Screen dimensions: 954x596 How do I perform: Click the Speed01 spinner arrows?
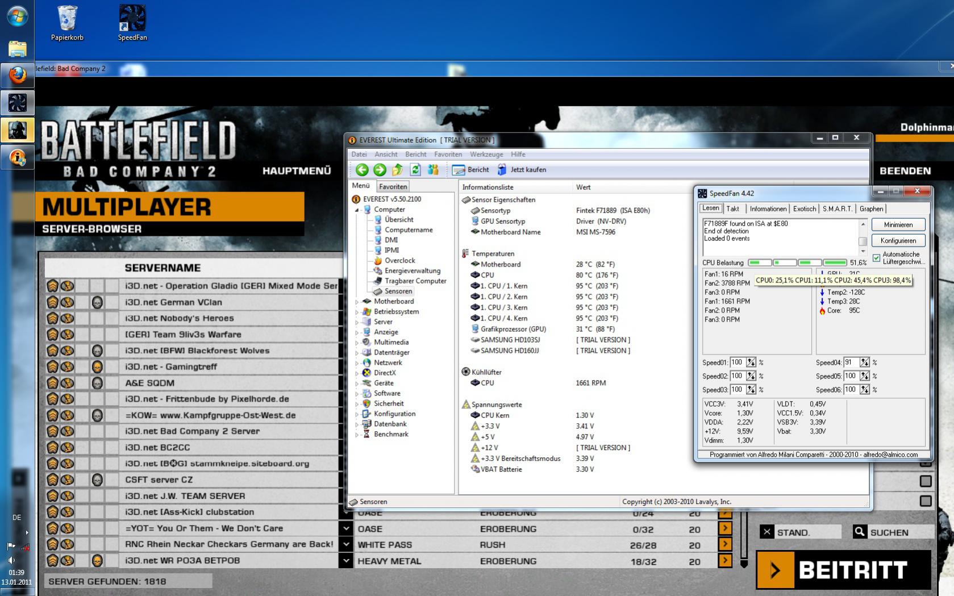[x=751, y=362]
